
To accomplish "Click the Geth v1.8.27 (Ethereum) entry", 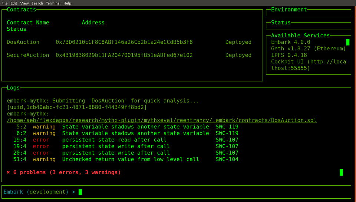I will 308,49.
